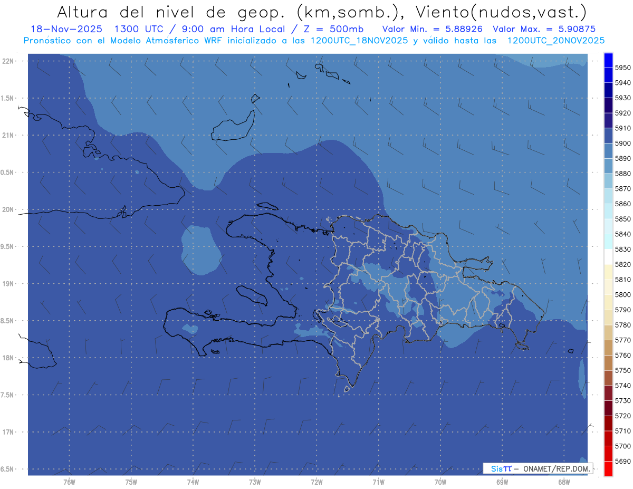Screen dimensions: 633x489
Task: Click the valid-until time '1200UTC_20NOV2025'
Action: (555, 41)
